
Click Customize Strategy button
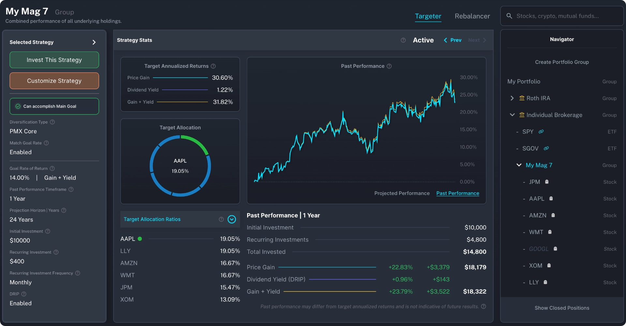tap(54, 81)
